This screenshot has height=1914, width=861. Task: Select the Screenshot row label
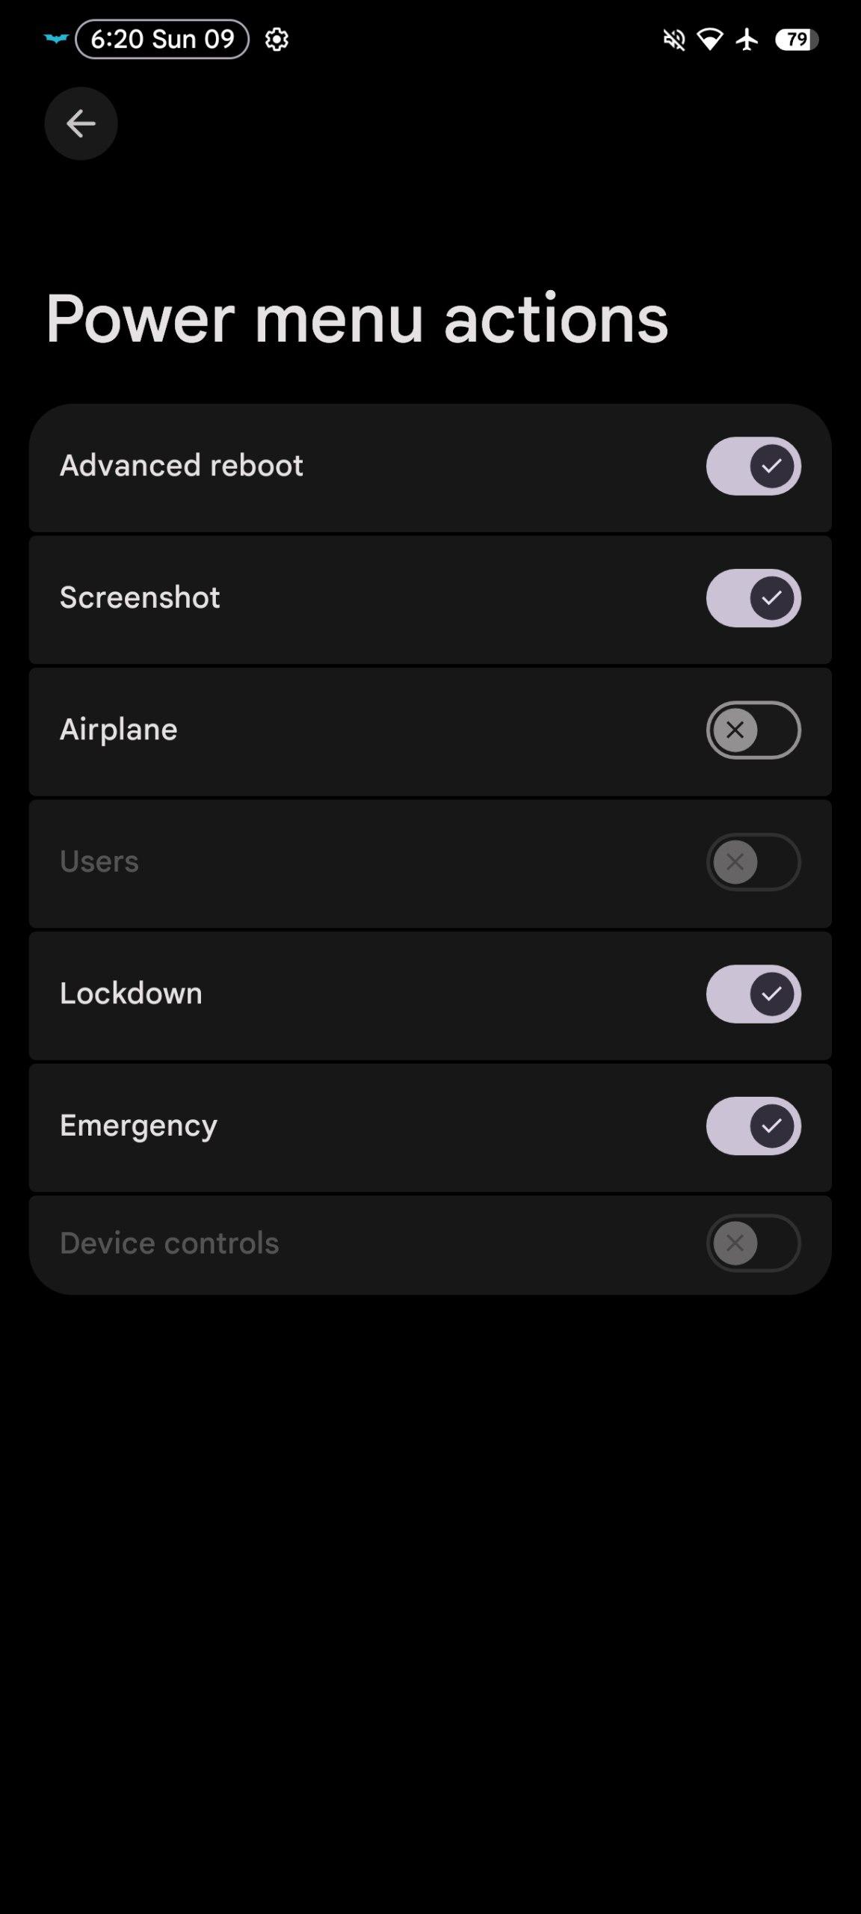[x=140, y=597]
